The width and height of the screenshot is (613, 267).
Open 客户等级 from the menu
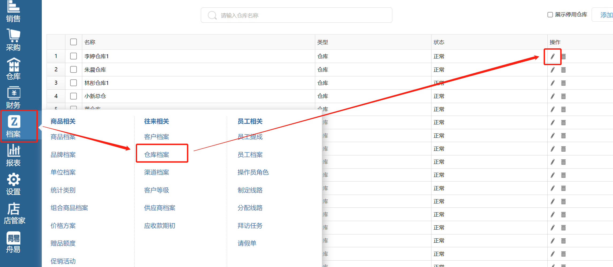click(157, 190)
